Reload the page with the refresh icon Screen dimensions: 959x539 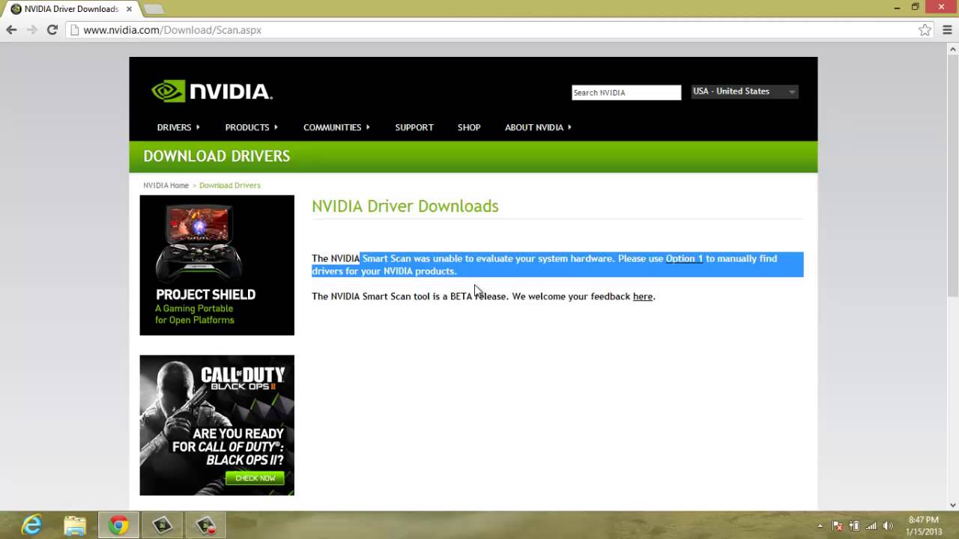point(52,30)
